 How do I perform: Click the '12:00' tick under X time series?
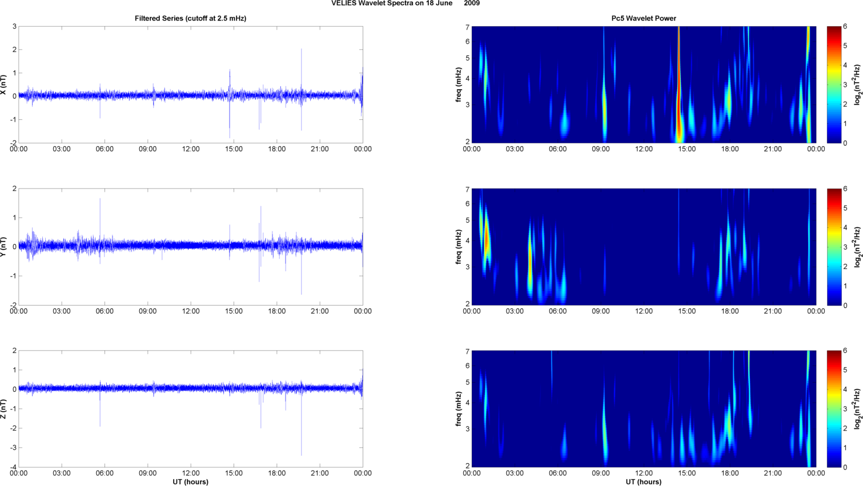click(191, 149)
